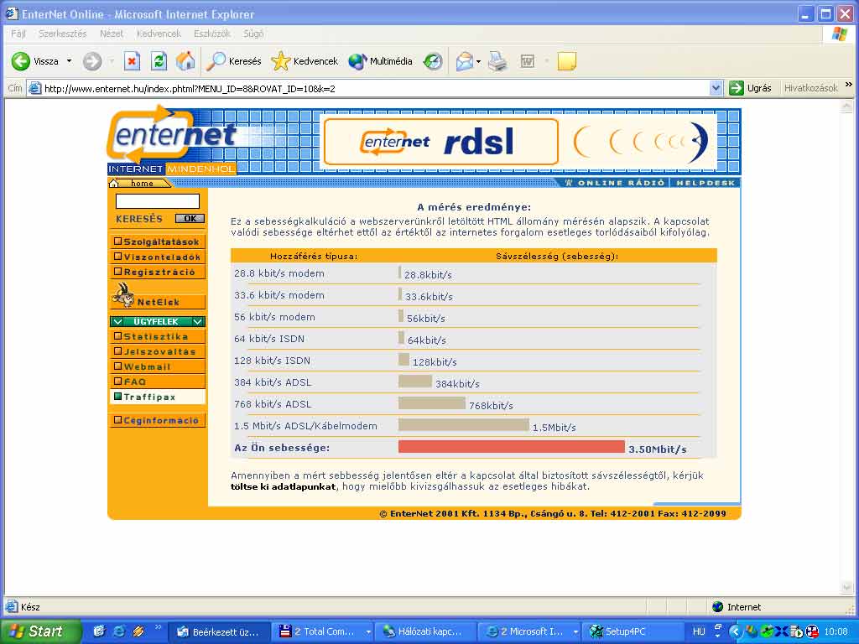Open HELPDESK link

tap(705, 182)
